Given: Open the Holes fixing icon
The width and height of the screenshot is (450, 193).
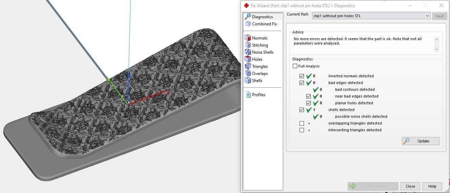Looking at the screenshot, I should tap(248, 59).
